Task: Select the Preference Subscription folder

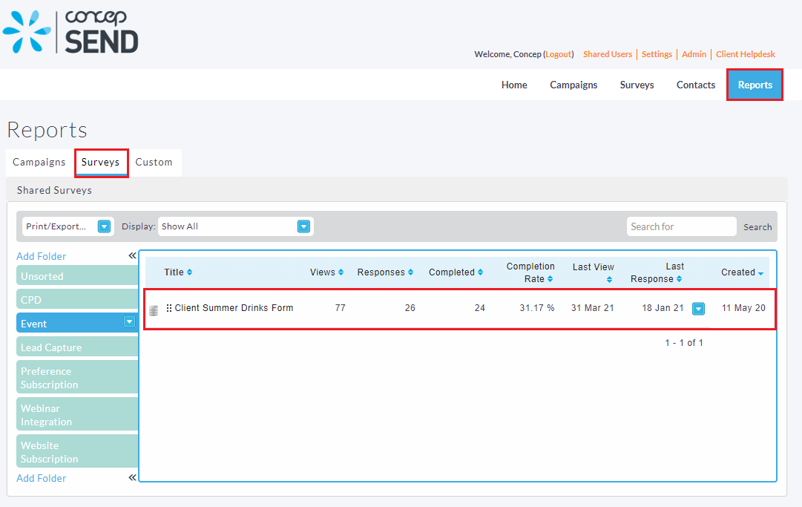Action: click(77, 377)
